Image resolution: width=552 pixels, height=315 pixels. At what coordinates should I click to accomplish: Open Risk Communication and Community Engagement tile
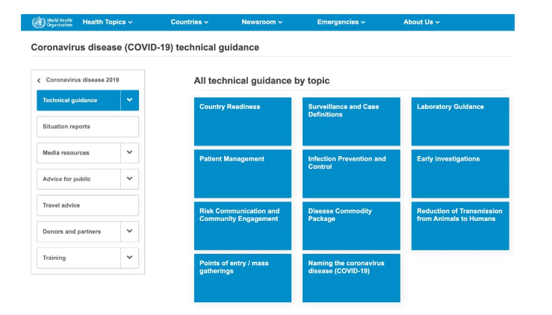[243, 225]
